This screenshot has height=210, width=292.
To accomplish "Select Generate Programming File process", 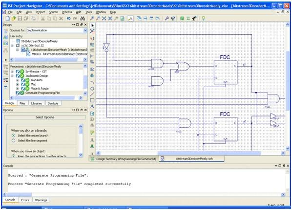I will tap(42, 93).
